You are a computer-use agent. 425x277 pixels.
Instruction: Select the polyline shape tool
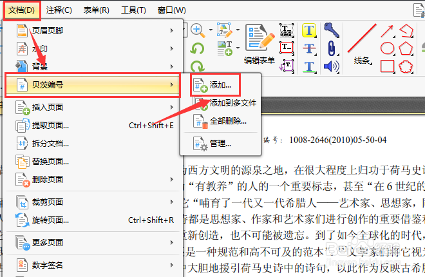tap(406, 31)
